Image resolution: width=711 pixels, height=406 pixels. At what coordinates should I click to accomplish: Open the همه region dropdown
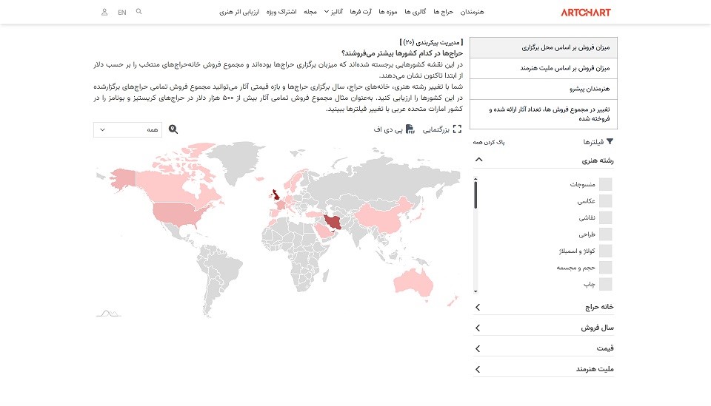click(x=120, y=129)
